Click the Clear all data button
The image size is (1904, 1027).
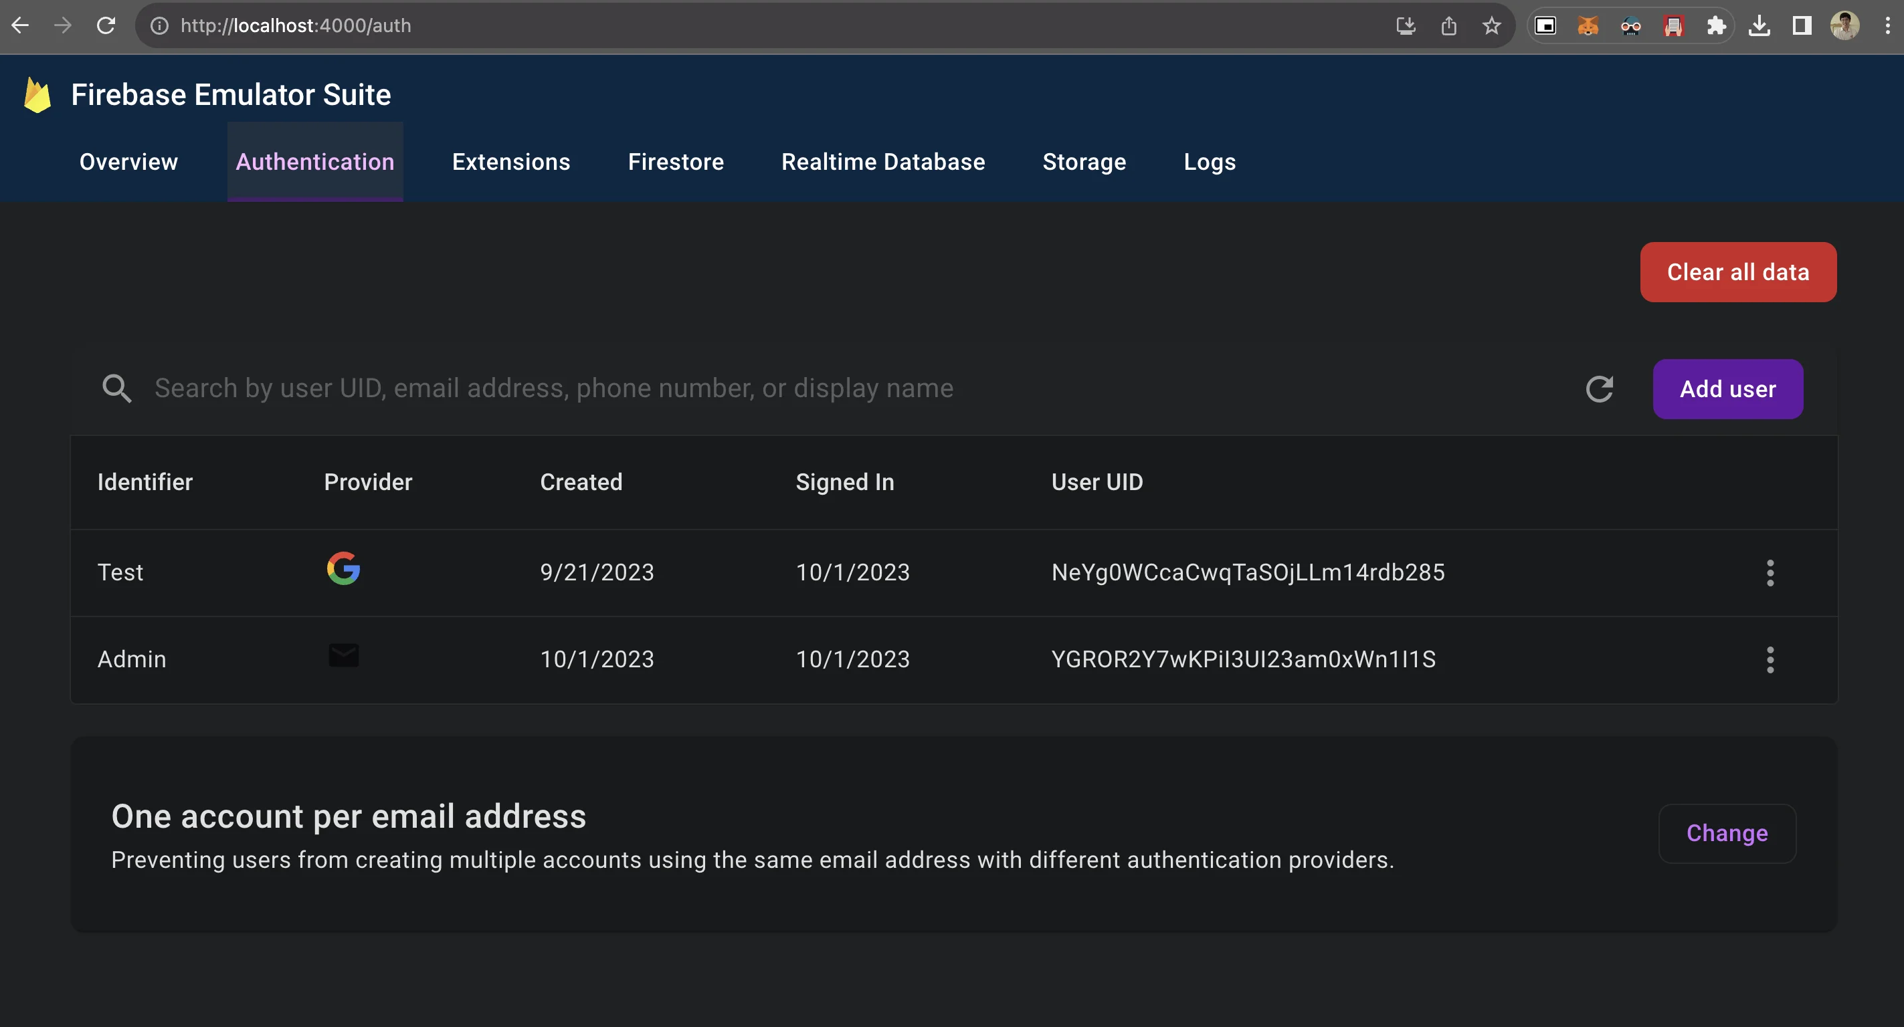coord(1739,272)
